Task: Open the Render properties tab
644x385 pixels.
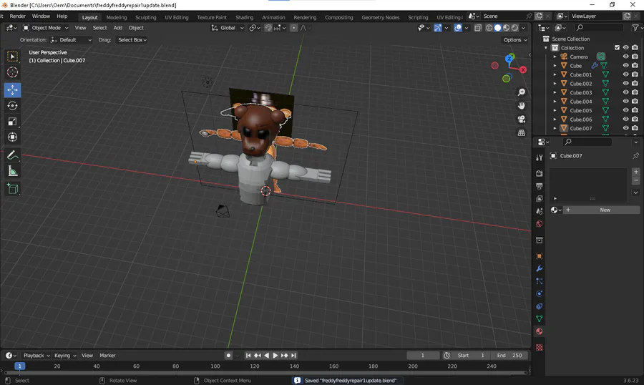Action: tap(540, 174)
